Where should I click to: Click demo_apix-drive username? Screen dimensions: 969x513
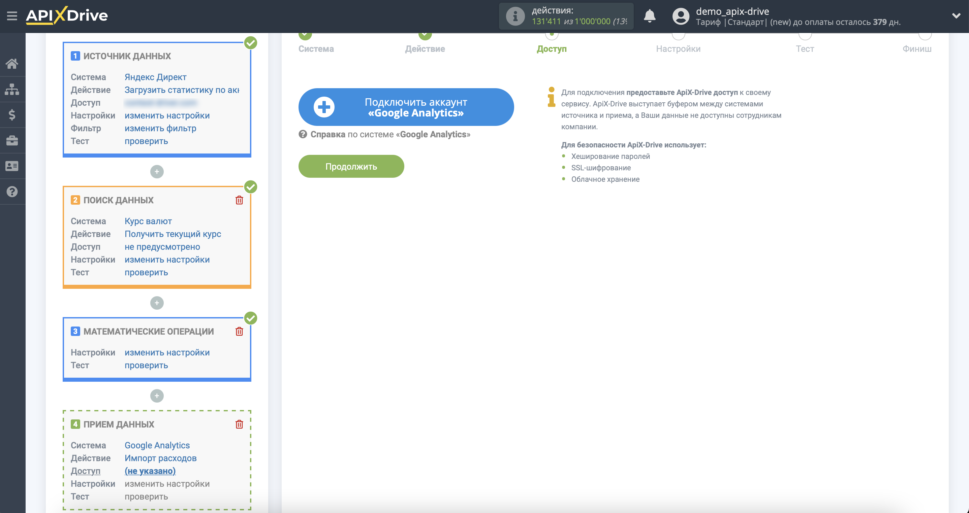(732, 11)
